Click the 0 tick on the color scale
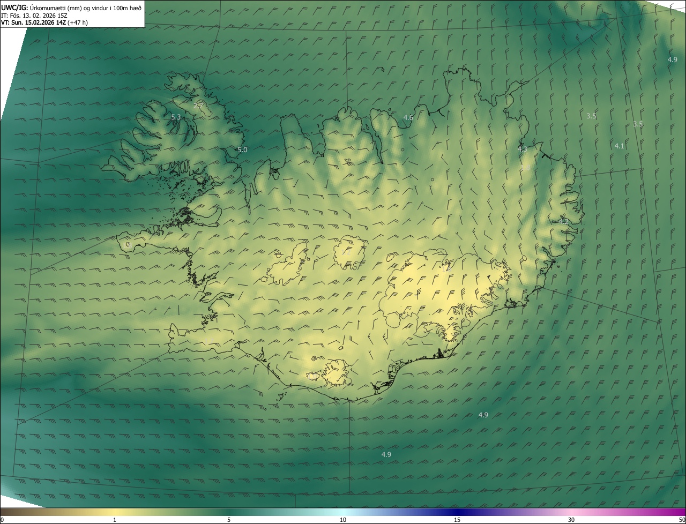This screenshot has height=524, width=686. (2, 520)
